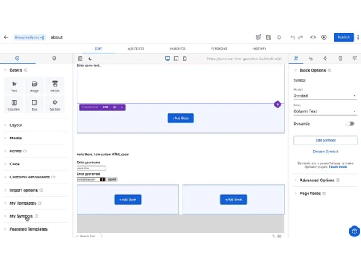Select desktop viewport preview
Screen dimensions: 361x271
tap(168, 59)
